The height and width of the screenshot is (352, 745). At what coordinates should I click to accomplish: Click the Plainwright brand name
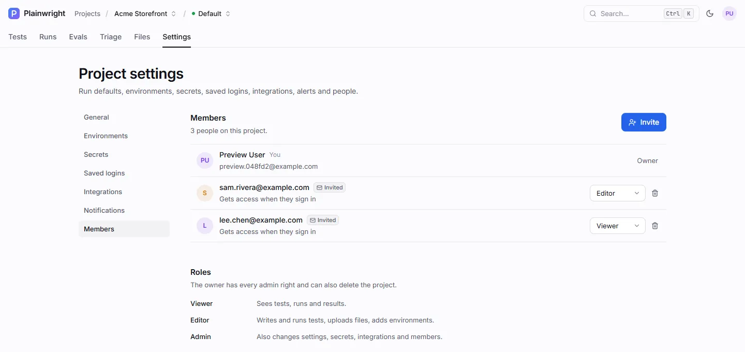pos(44,13)
